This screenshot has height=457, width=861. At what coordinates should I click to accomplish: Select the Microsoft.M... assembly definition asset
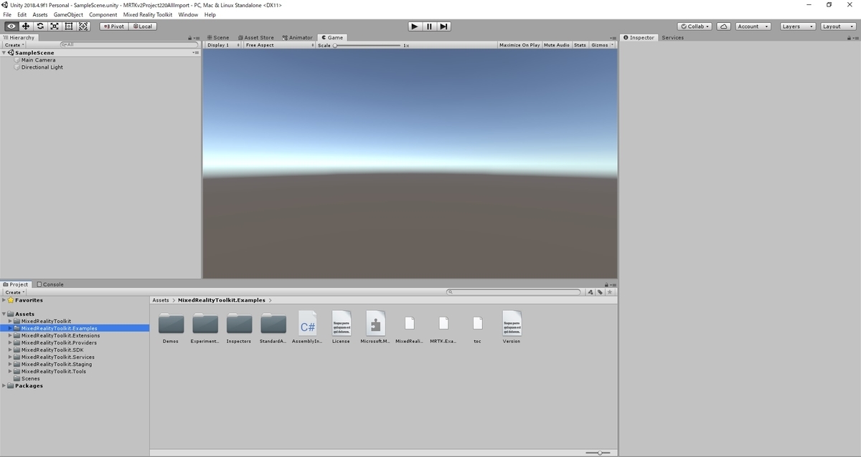coord(375,327)
